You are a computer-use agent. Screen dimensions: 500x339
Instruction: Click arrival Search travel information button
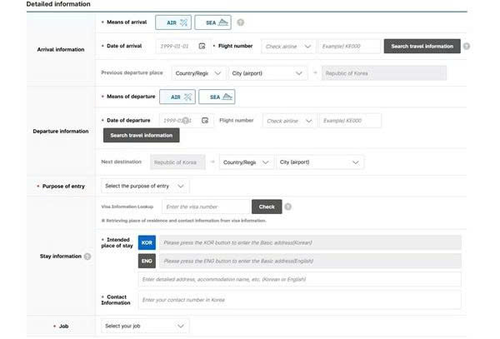click(422, 46)
